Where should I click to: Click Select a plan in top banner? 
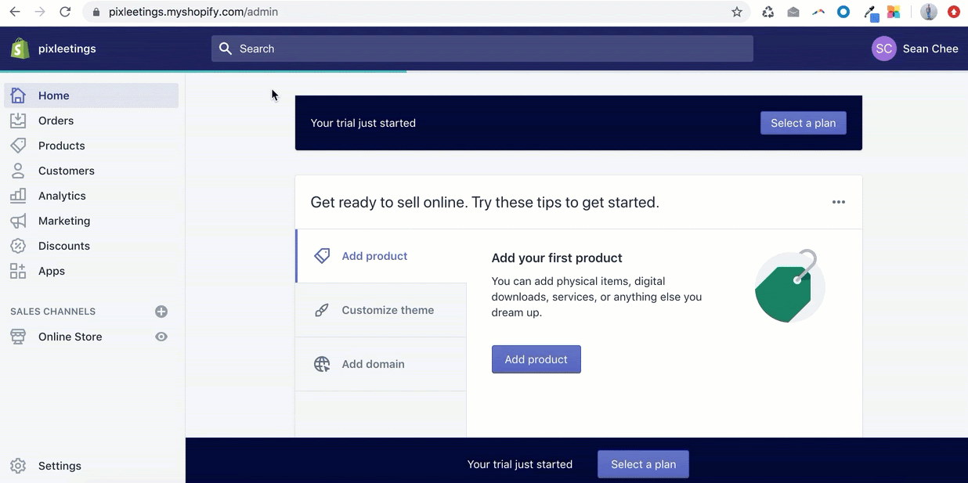pos(803,122)
